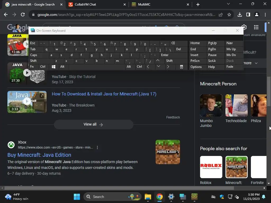Go back in Chrome browser

coord(6,15)
